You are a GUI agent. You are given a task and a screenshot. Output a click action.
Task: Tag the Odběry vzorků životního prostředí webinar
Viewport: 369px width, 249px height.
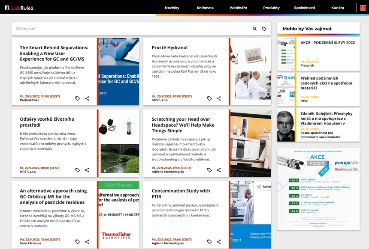[x=77, y=170]
